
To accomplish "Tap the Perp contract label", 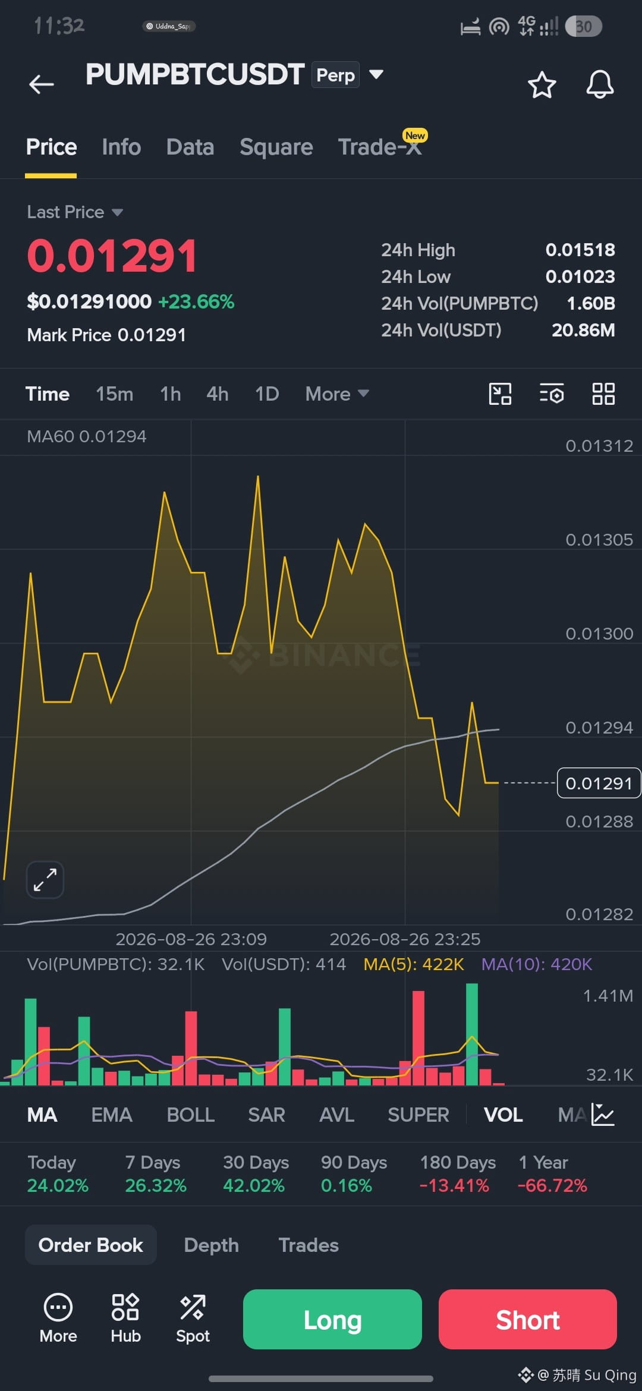I will 335,75.
